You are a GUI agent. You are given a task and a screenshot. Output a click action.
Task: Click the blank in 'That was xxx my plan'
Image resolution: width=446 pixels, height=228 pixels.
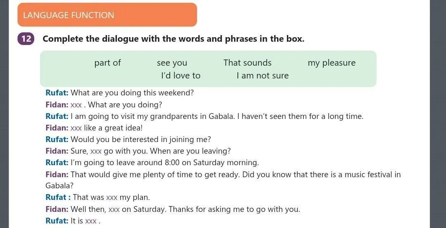(111, 197)
